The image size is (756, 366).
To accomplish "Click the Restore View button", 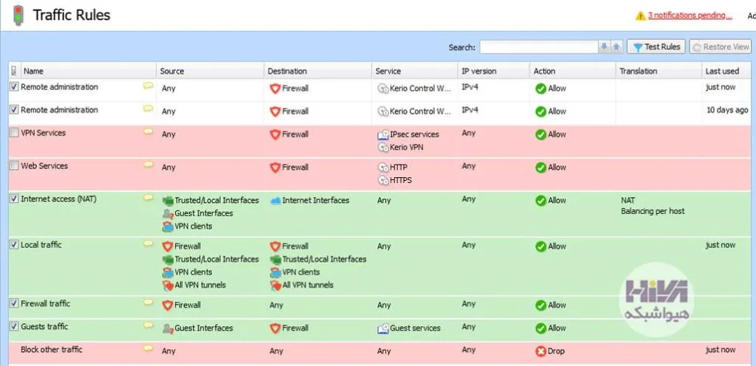I will coord(721,46).
